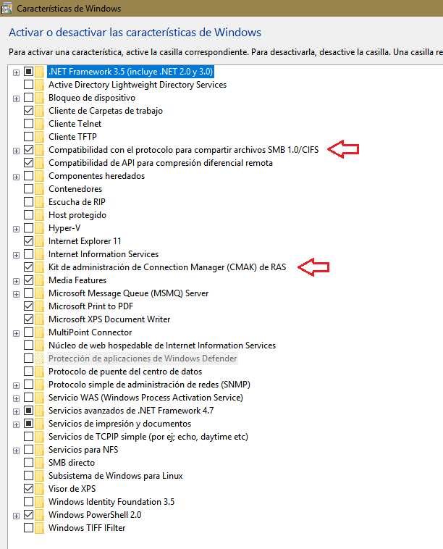Click the Características de Windows title text
This screenshot has width=443, height=549.
coord(69,9)
